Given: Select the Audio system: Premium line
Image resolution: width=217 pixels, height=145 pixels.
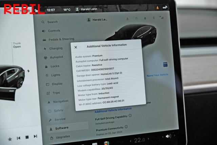Looking at the screenshot, I should tap(89, 56).
